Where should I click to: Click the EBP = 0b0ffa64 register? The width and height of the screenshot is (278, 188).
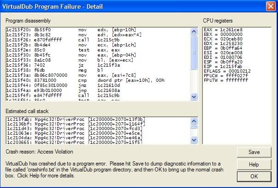pyautogui.click(x=223, y=48)
